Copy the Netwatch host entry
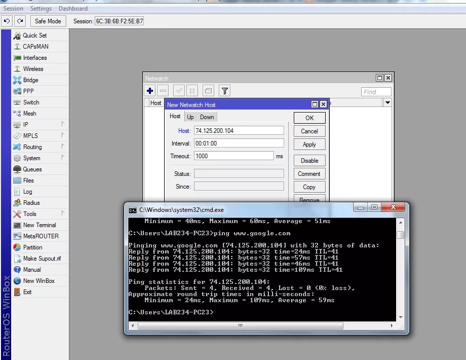Image resolution: width=466 pixels, height=360 pixels. (309, 187)
